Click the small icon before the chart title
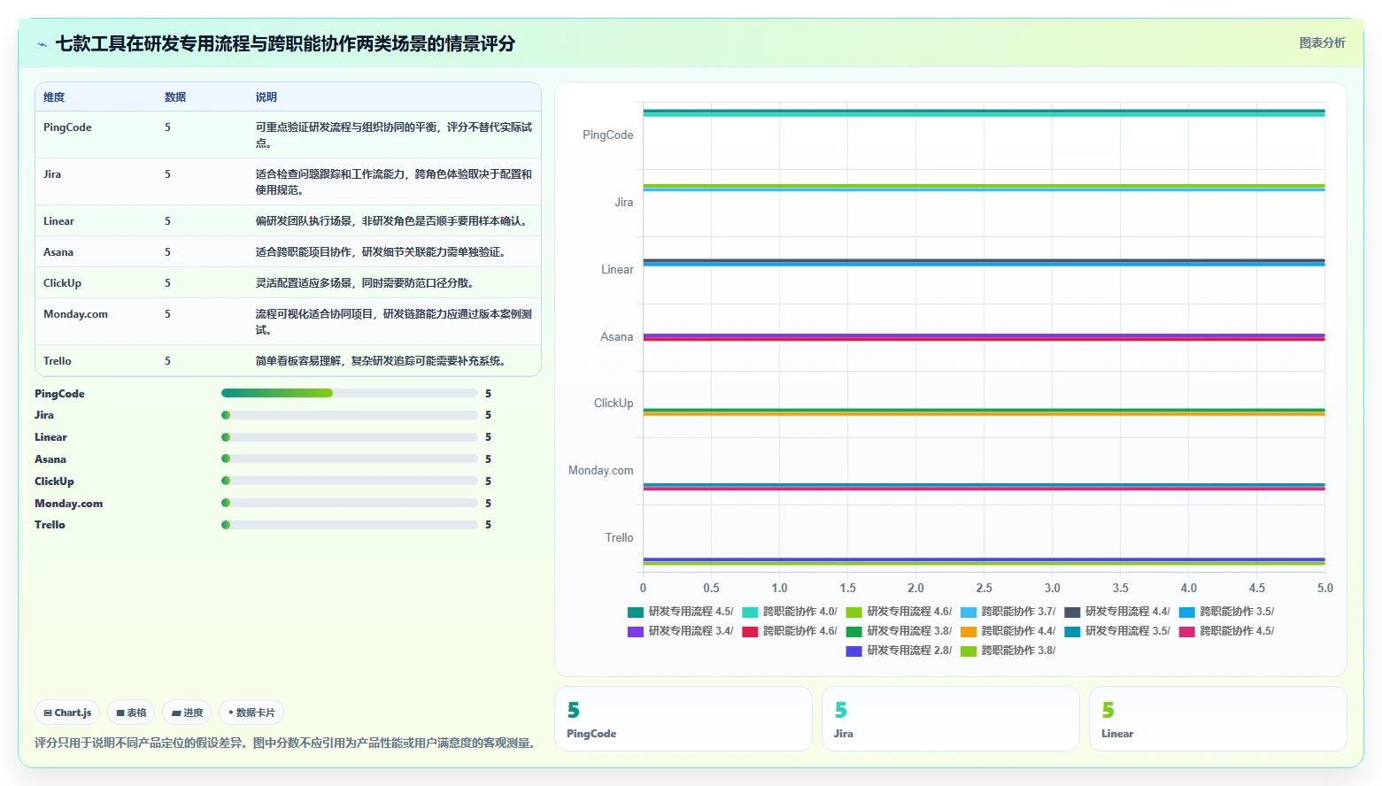The image size is (1382, 786). click(x=42, y=44)
